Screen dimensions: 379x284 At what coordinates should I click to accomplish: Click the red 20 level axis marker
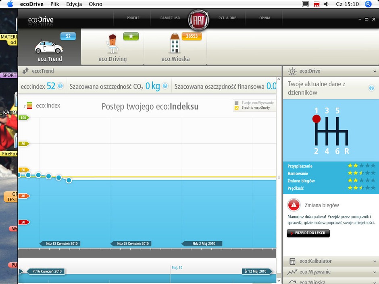tap(24, 222)
